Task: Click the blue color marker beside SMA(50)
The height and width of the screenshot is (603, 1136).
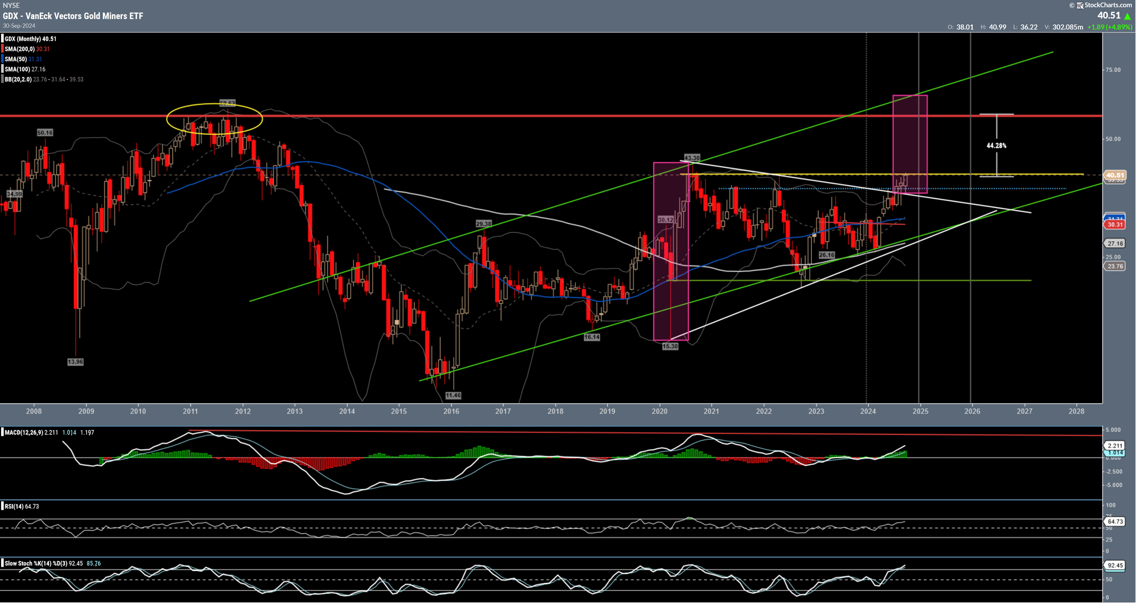Action: (2, 59)
